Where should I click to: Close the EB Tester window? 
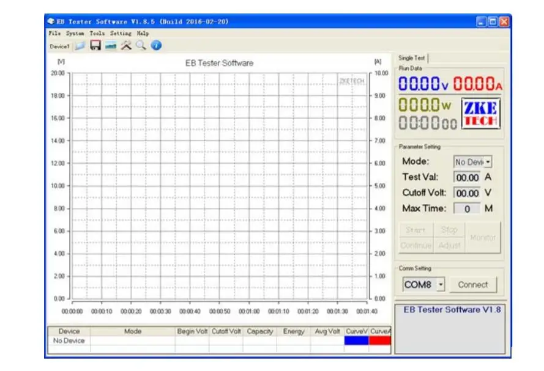point(504,22)
